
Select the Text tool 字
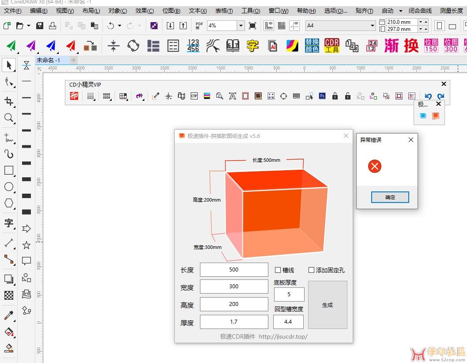(x=9, y=223)
